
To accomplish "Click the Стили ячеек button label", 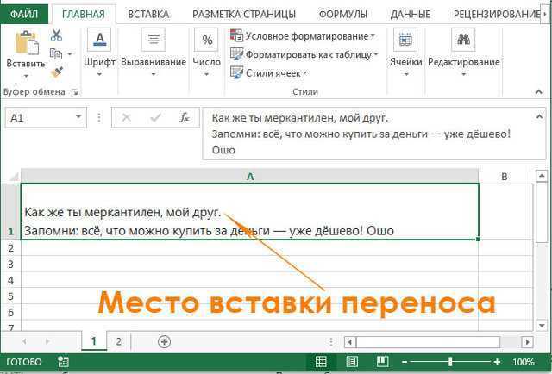I will coord(273,73).
